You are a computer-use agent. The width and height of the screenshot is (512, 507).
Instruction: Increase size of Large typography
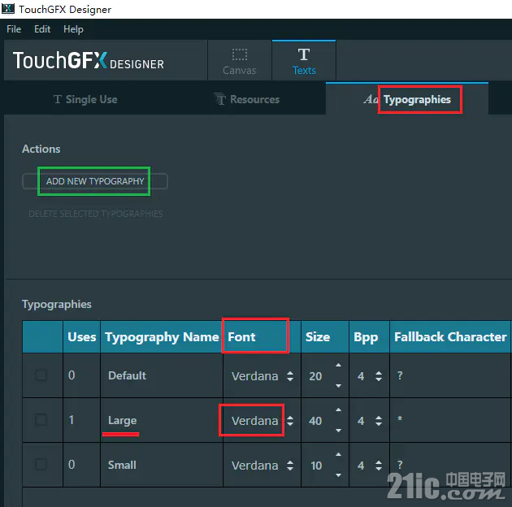tap(339, 409)
